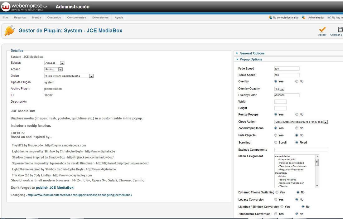Click the 1 Administrador user icon
Screen dimensions: 343x219
pos(303,17)
